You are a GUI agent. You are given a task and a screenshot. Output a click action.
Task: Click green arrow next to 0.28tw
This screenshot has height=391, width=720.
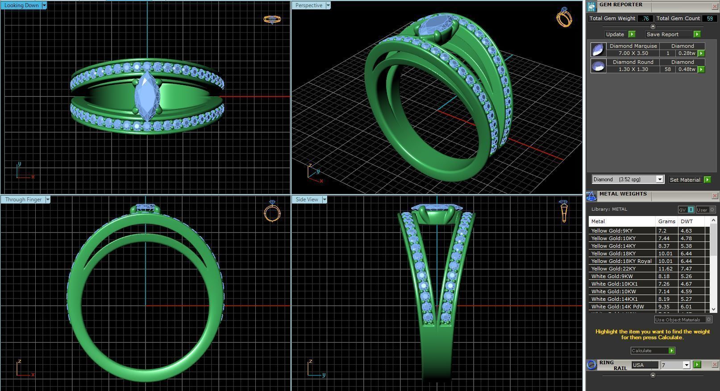point(701,54)
